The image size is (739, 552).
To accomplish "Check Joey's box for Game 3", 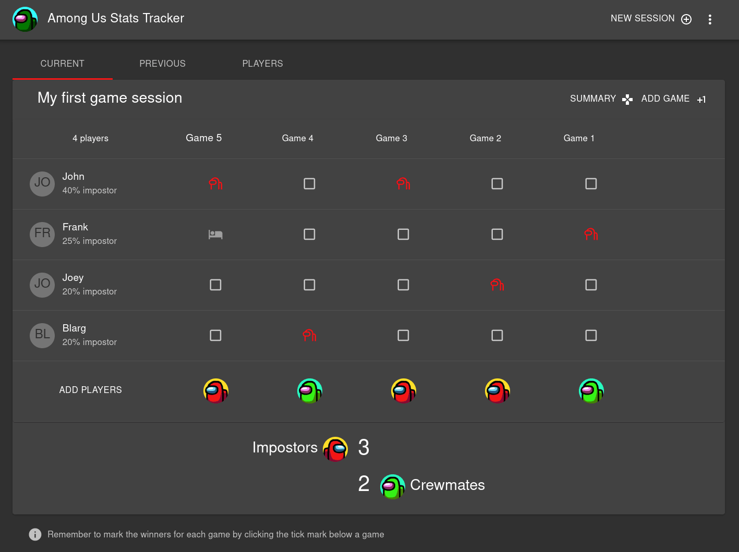I will [403, 285].
